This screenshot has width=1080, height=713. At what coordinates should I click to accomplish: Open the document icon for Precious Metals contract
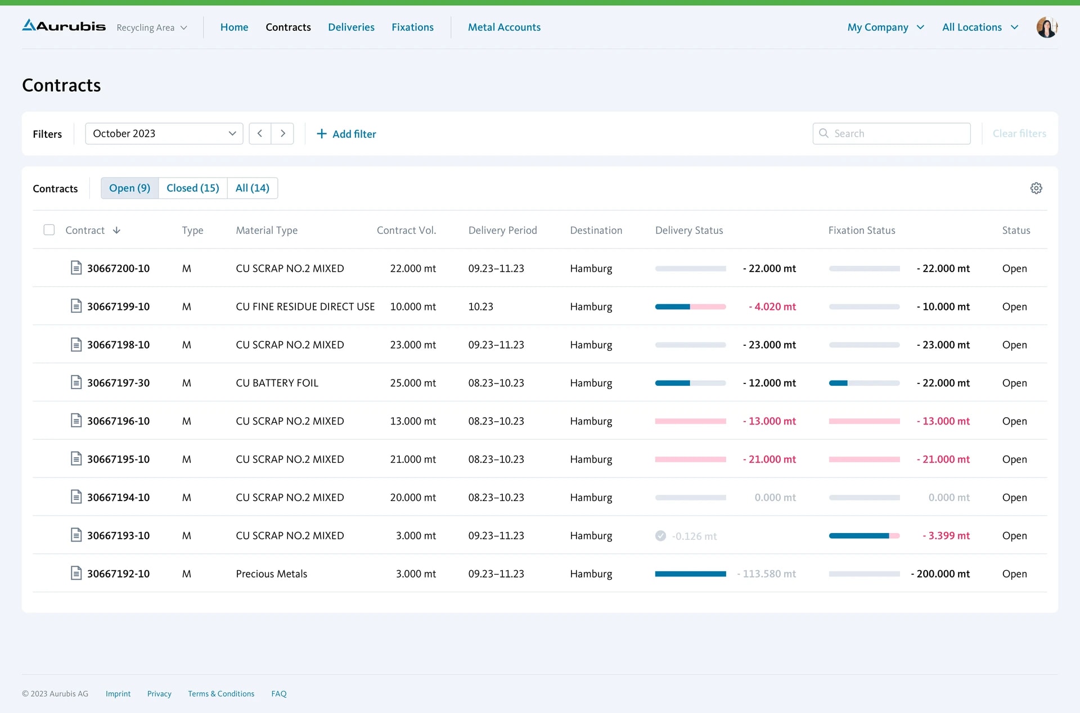(x=77, y=573)
